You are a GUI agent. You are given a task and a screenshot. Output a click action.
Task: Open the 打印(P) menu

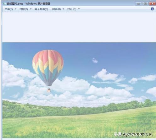point(24,9)
